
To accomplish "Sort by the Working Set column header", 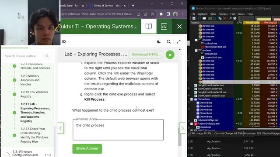I will (x=269, y=23).
